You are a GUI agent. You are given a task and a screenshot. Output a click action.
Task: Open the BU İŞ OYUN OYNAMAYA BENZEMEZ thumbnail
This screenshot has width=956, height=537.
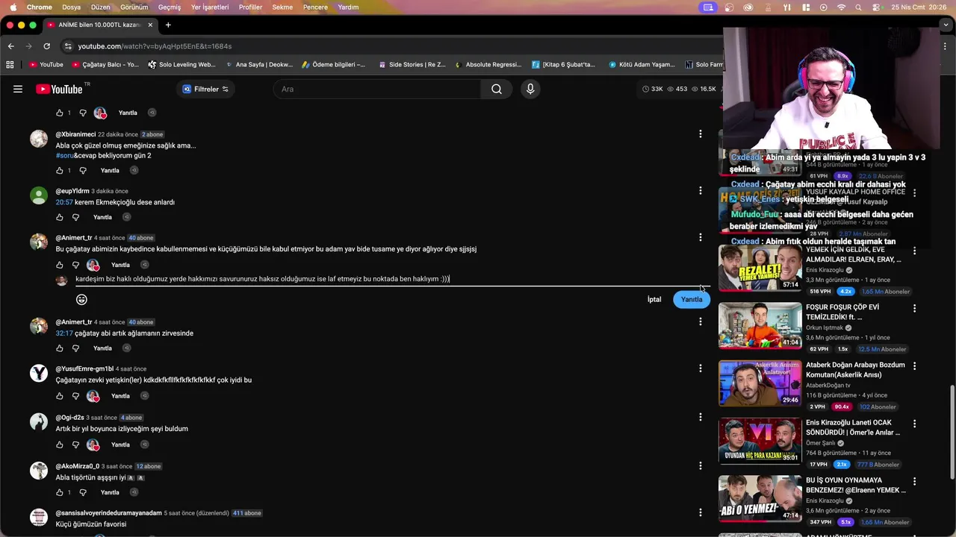coord(760,498)
